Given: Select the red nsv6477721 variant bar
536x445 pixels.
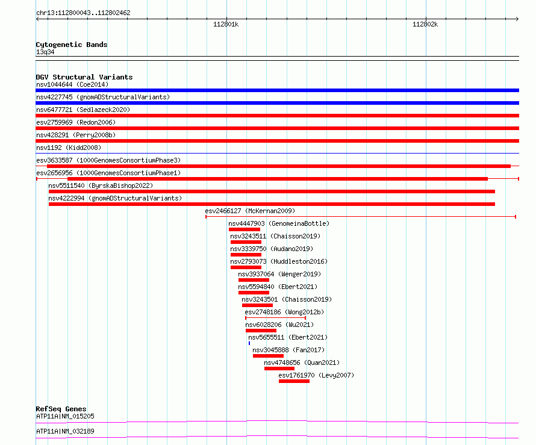Looking at the screenshot, I should pyautogui.click(x=277, y=116).
